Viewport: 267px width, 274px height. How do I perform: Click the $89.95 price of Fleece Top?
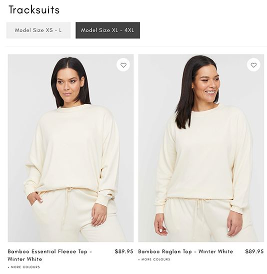pos(124,251)
